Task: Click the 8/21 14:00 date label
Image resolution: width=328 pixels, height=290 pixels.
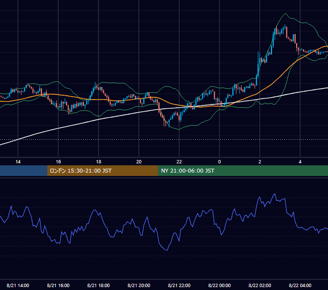Action: 18,285
